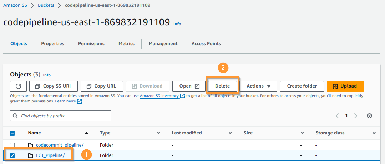The image size is (385, 164).
Task: Click the Create folder button
Action: pyautogui.click(x=302, y=86)
